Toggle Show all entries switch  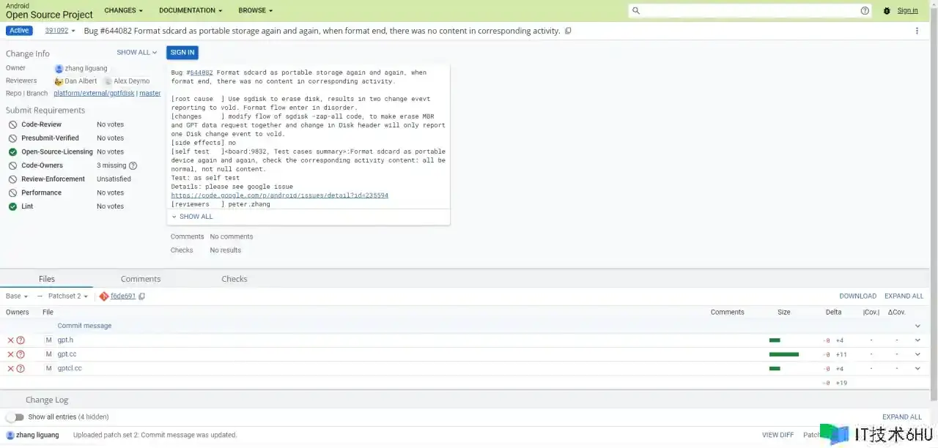pos(15,417)
